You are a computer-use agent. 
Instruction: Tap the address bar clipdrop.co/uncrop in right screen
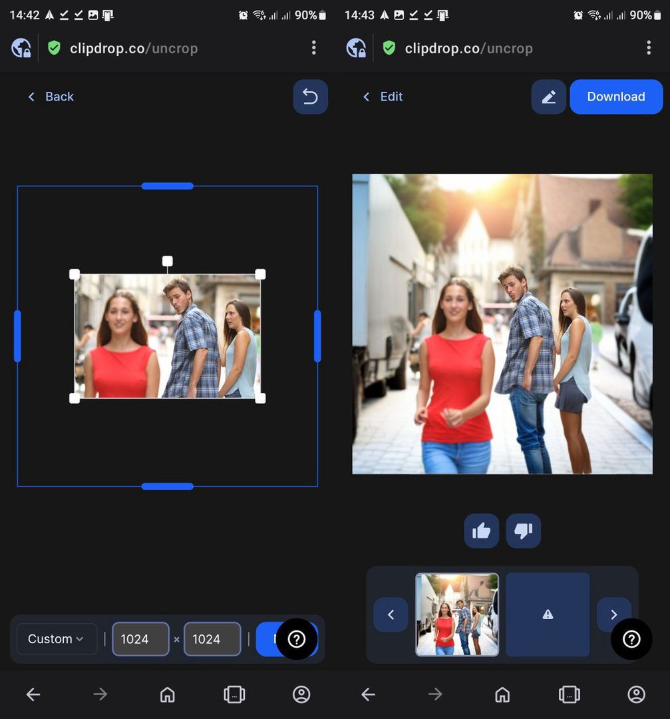pyautogui.click(x=469, y=48)
